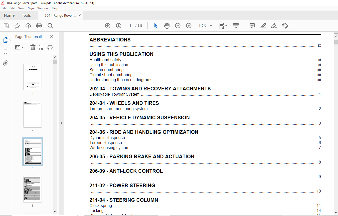This screenshot has width=338, height=216.
Task: Go to next page arrow
Action: pyautogui.click(x=119, y=26)
